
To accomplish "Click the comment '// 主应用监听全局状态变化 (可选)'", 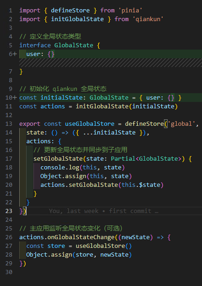I will [71, 229].
